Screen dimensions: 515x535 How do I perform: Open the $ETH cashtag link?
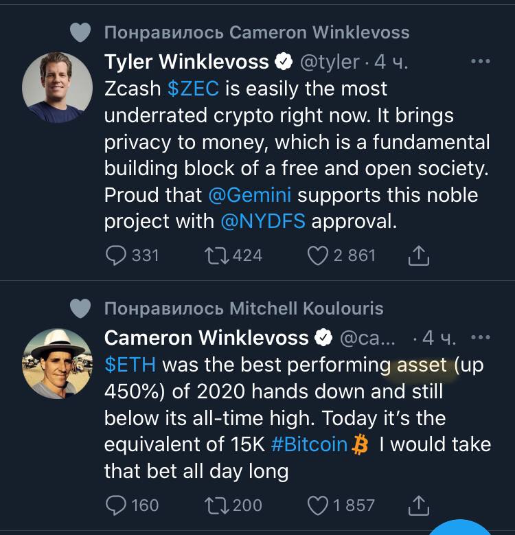[x=130, y=365]
